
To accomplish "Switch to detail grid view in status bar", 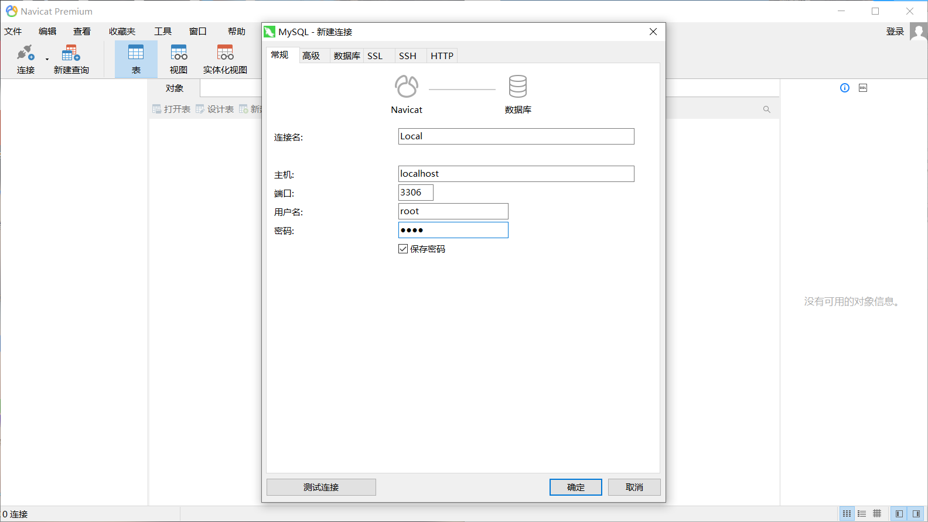I will tap(877, 514).
